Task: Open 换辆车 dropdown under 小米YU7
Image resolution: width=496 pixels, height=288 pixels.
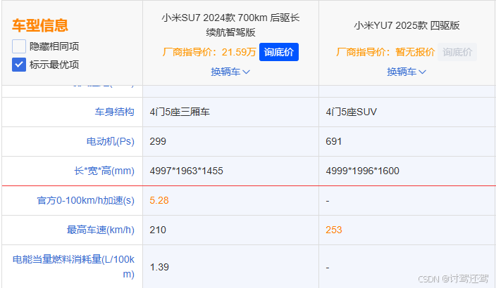Action: pos(407,72)
